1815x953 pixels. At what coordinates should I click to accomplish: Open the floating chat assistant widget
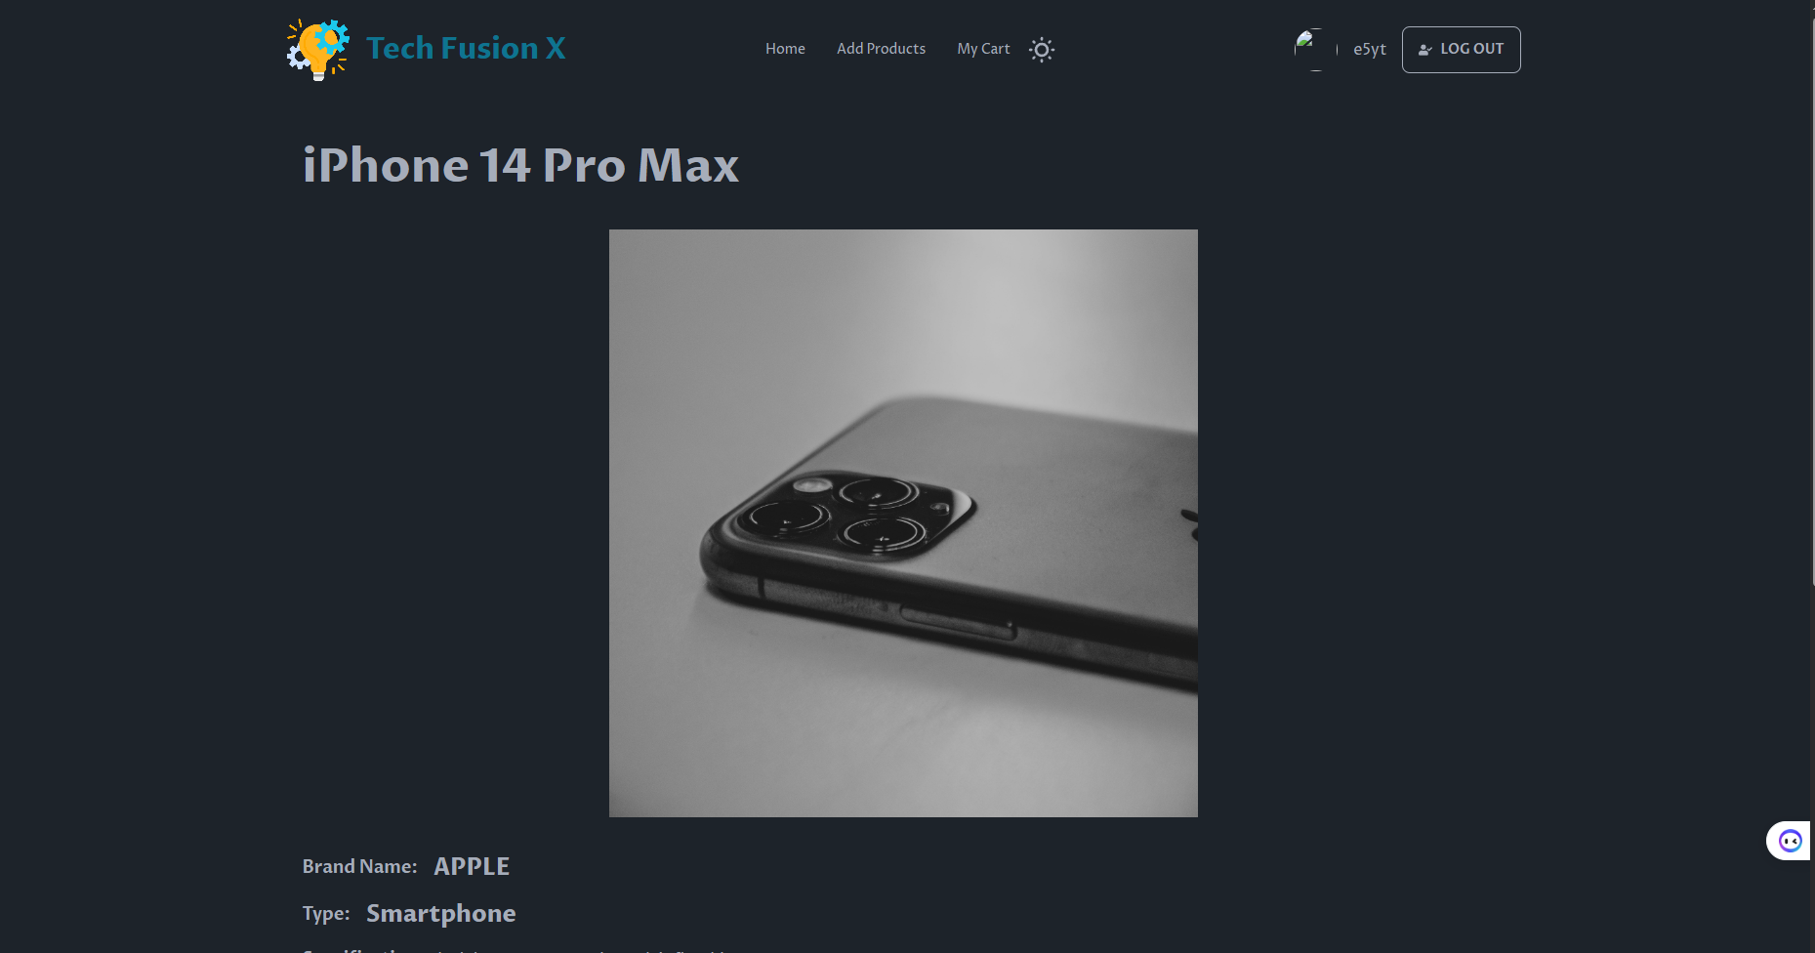[x=1790, y=841]
